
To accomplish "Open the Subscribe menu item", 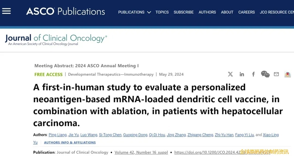I will click(183, 12).
